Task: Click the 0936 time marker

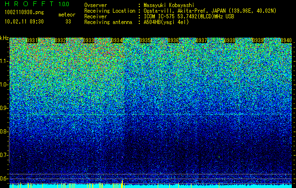Action: point(173,40)
